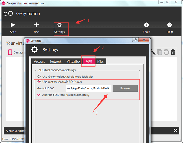This screenshot has height=143, width=183.
Task: Switch to the Network tab
Action: (56, 61)
